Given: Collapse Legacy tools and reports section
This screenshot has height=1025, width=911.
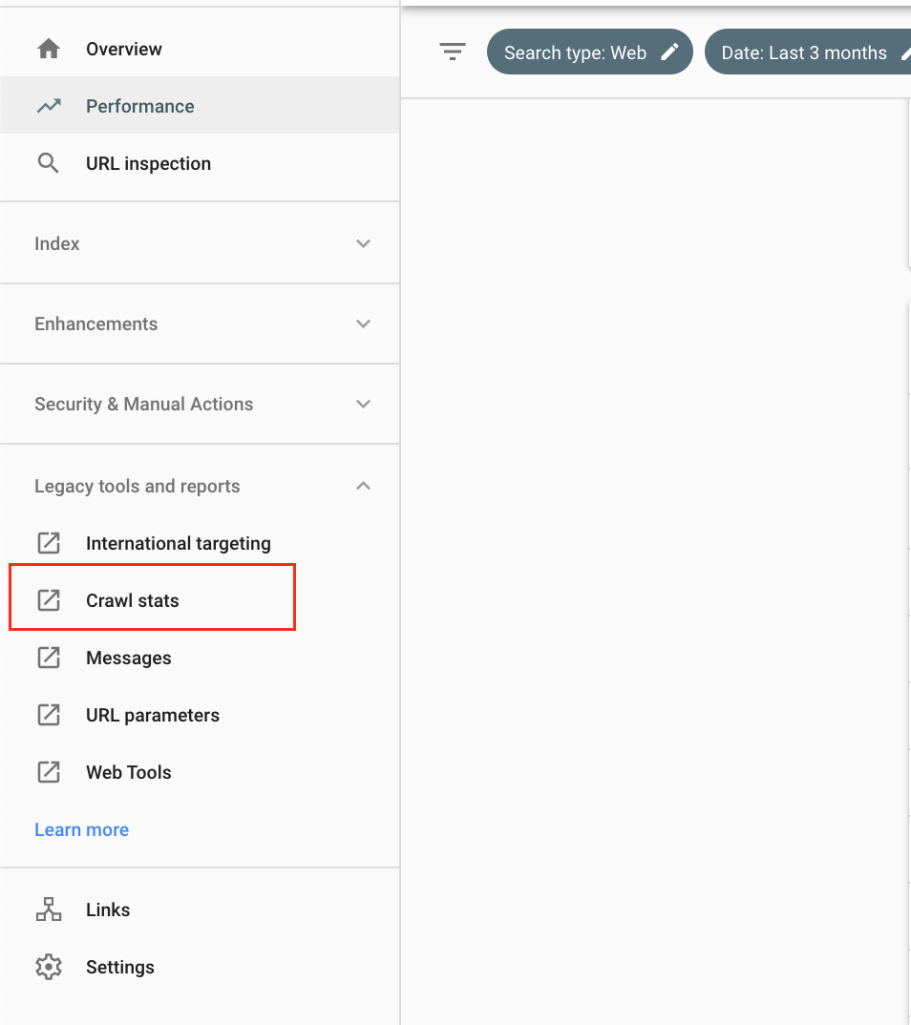Looking at the screenshot, I should 363,486.
